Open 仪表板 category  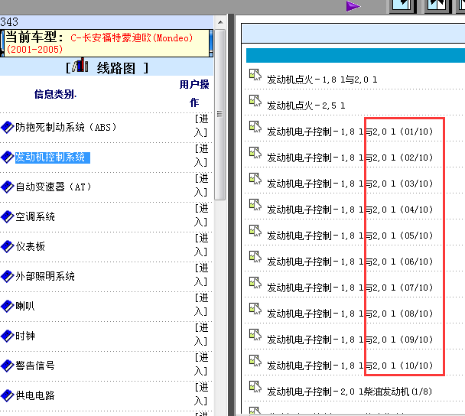(31, 247)
